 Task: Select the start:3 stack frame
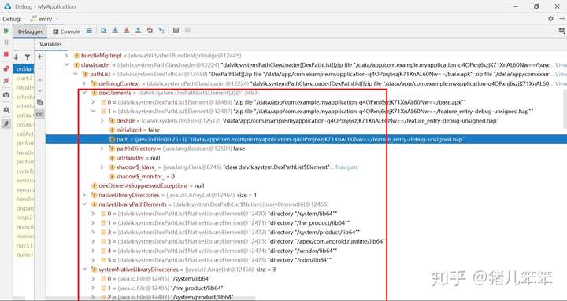[x=24, y=78]
